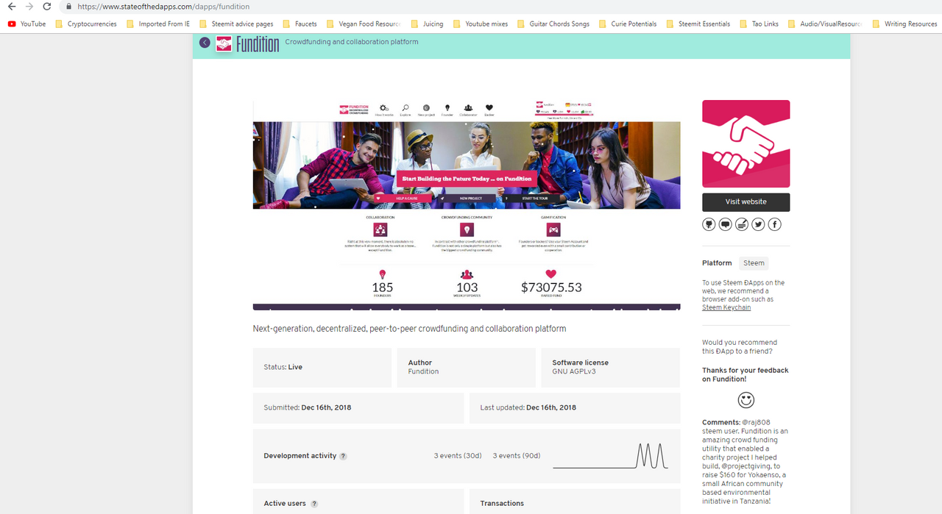942x514 pixels.
Task: Open the Steemit Essentials bookmark folder
Action: click(698, 24)
